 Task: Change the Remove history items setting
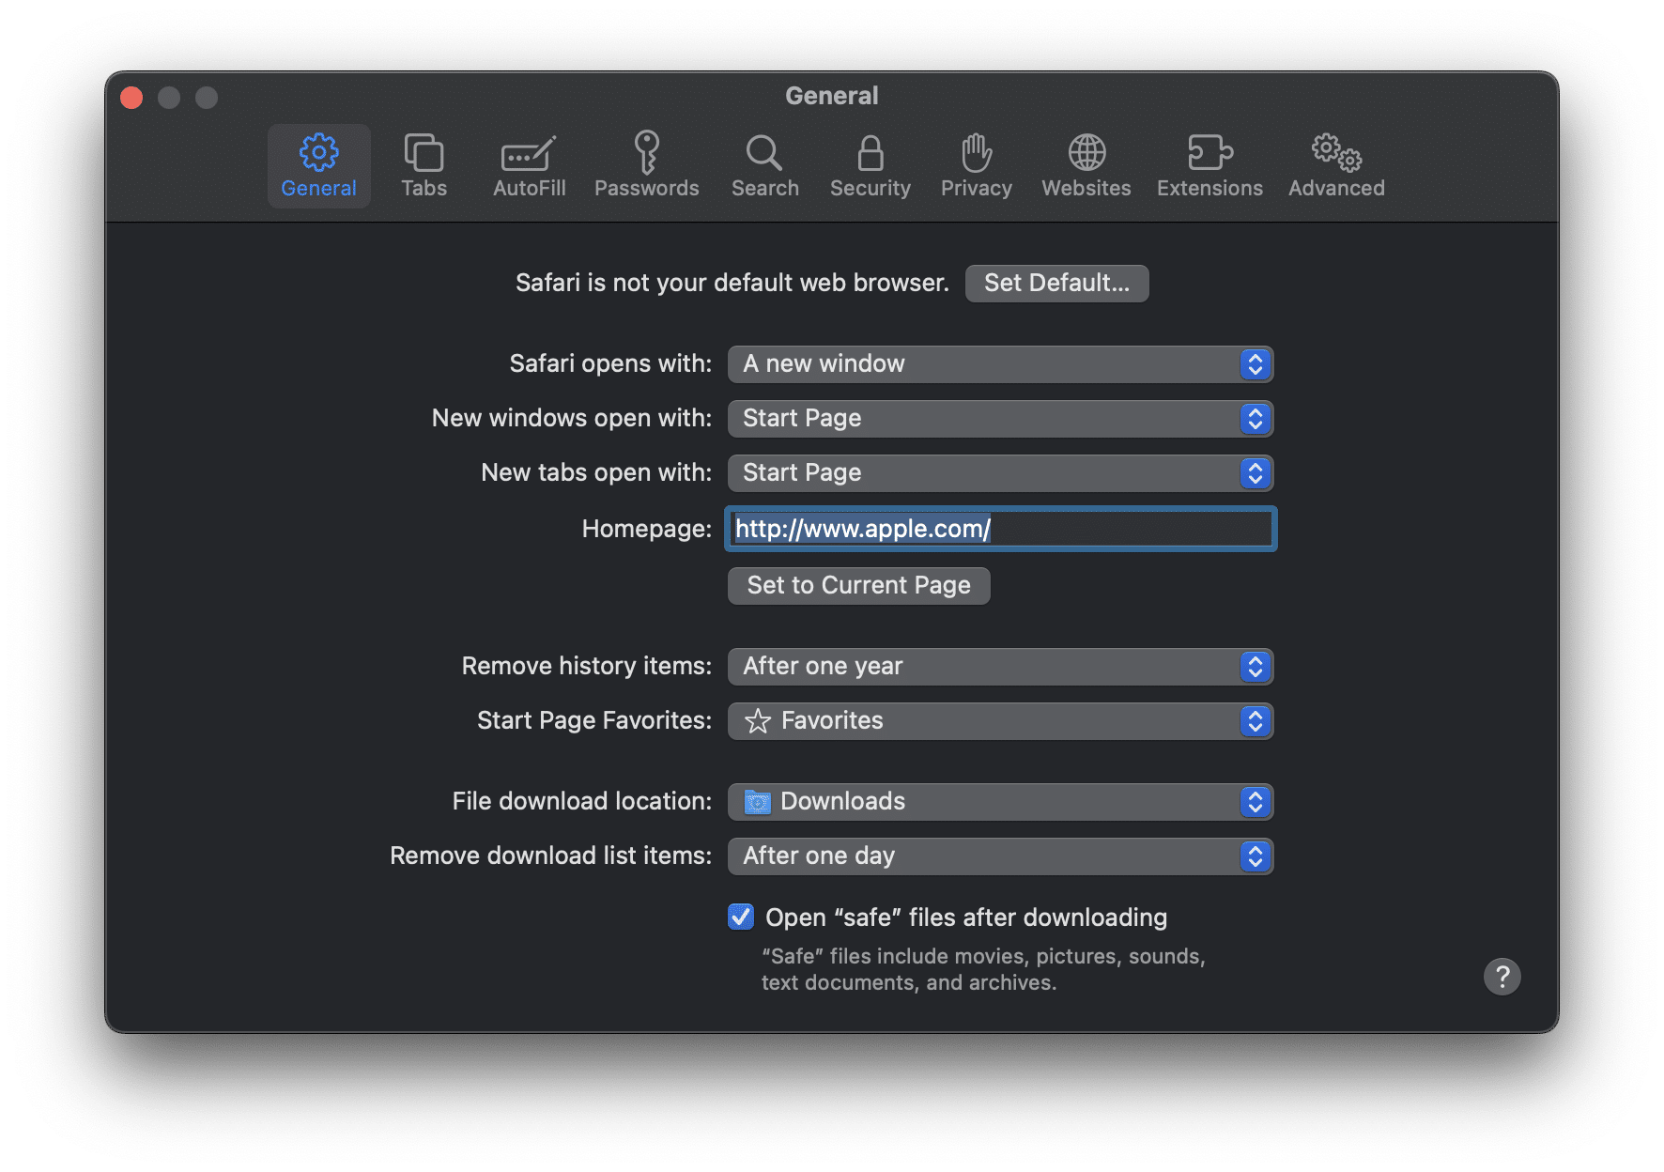coord(999,667)
